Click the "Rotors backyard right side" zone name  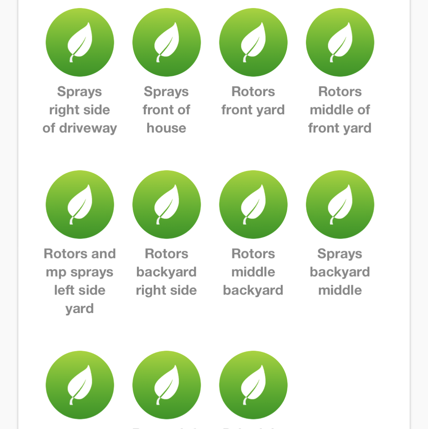pos(166,272)
